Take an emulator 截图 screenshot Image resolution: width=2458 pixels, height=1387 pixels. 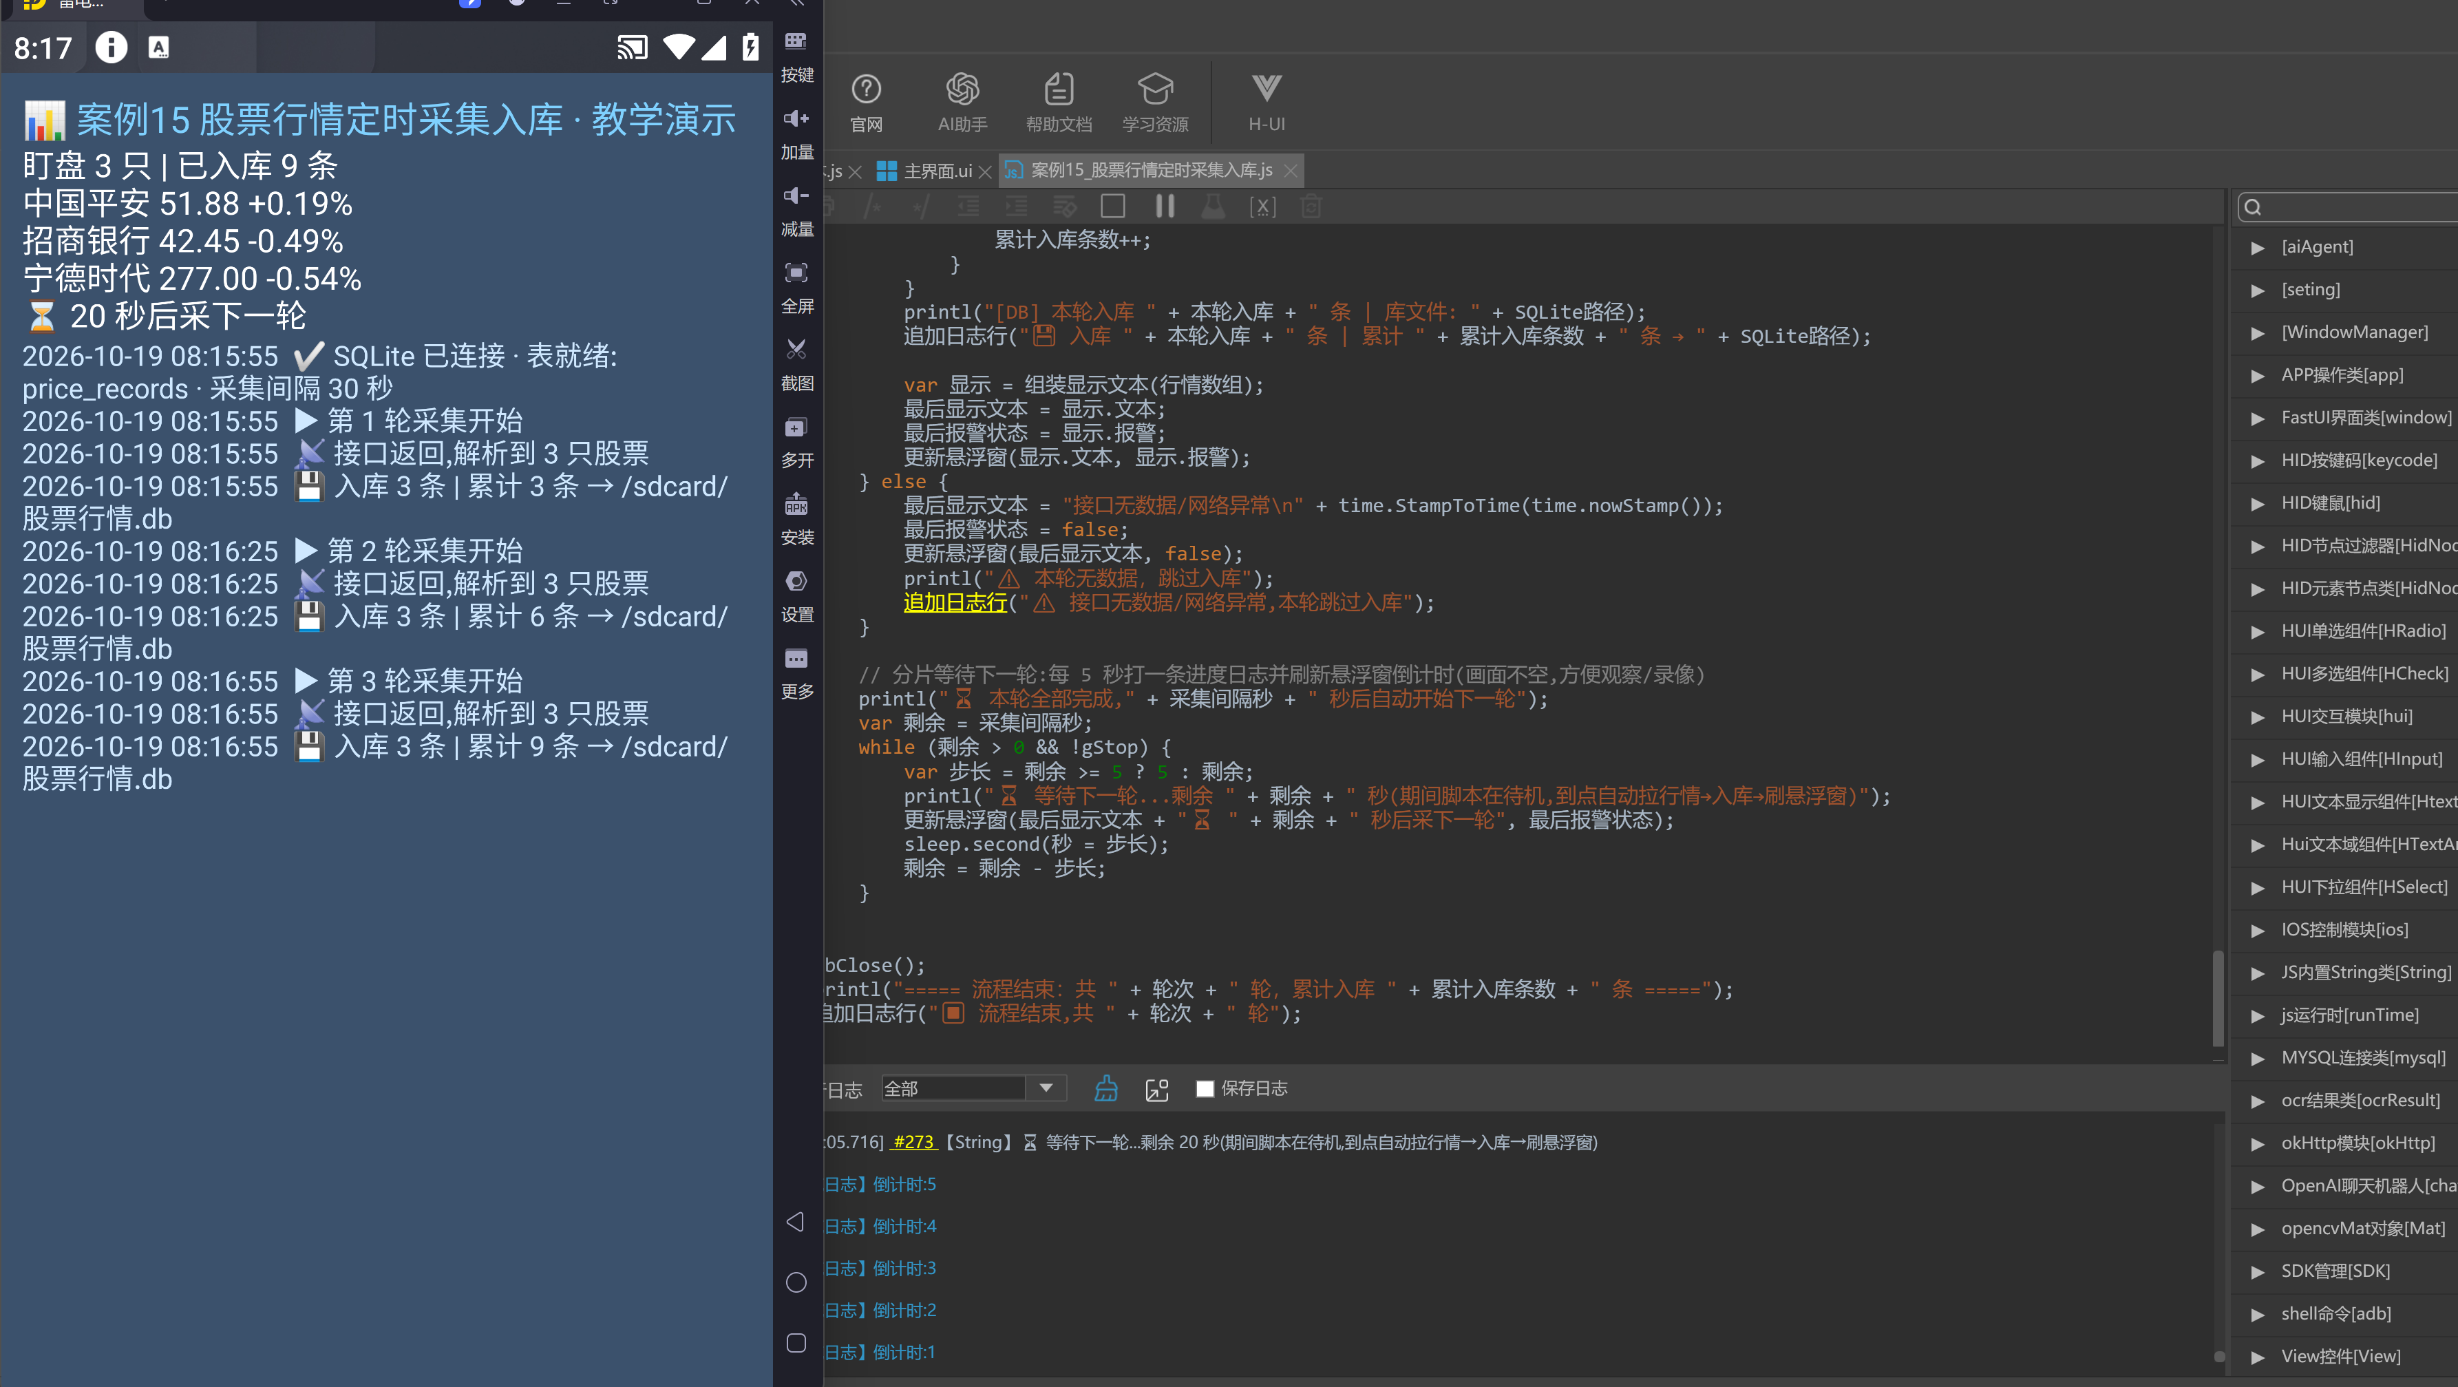(797, 366)
